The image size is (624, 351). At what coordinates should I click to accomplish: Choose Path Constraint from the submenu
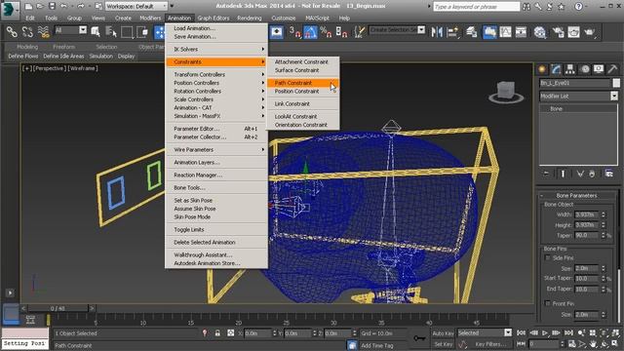coord(303,83)
